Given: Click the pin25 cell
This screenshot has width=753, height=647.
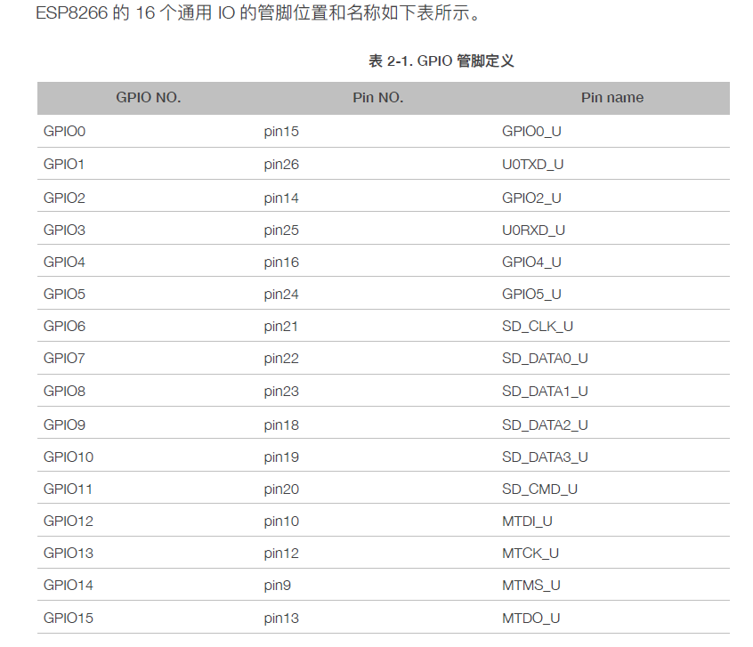Looking at the screenshot, I should coord(281,230).
